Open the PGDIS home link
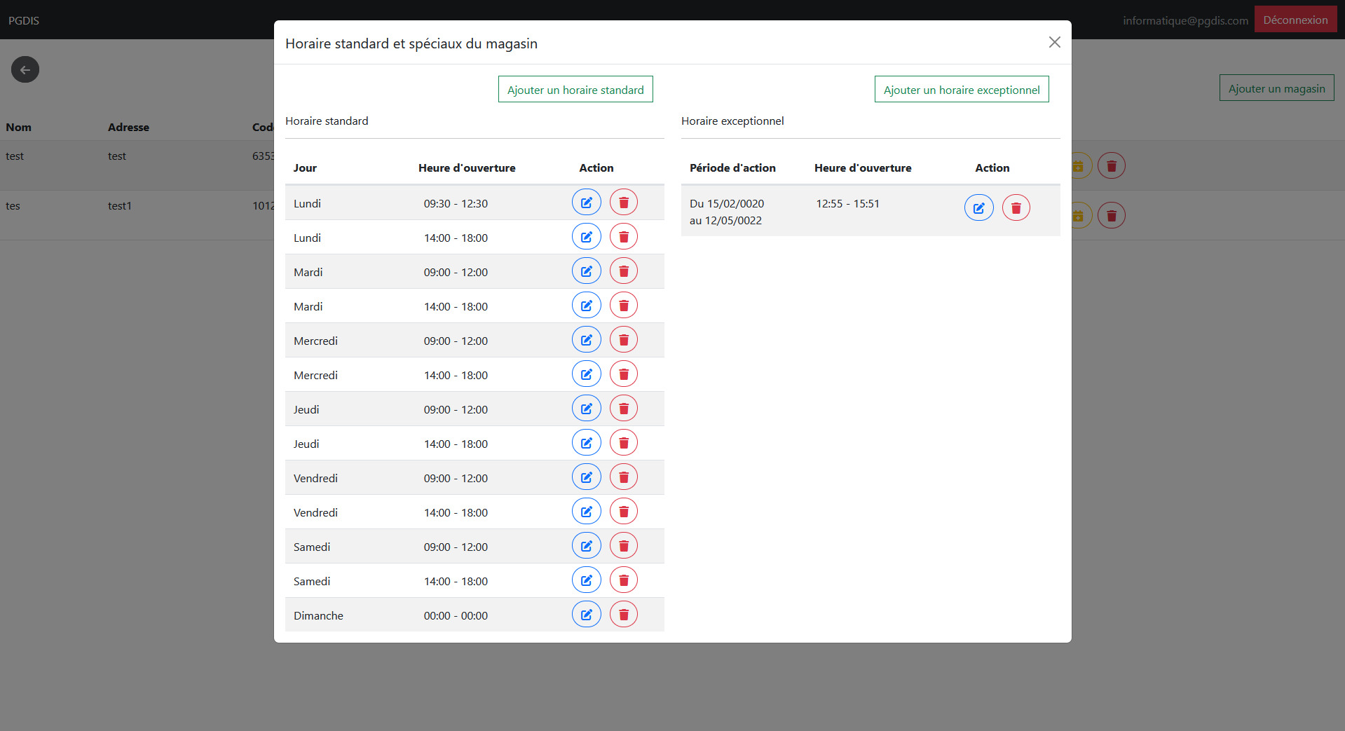1345x731 pixels. click(x=24, y=20)
